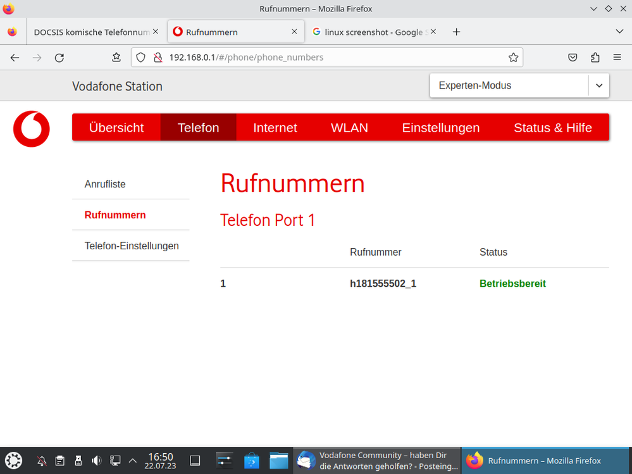Close the DOCSIS komische Telefonnummer tab
This screenshot has width=632, height=474.
156,32
